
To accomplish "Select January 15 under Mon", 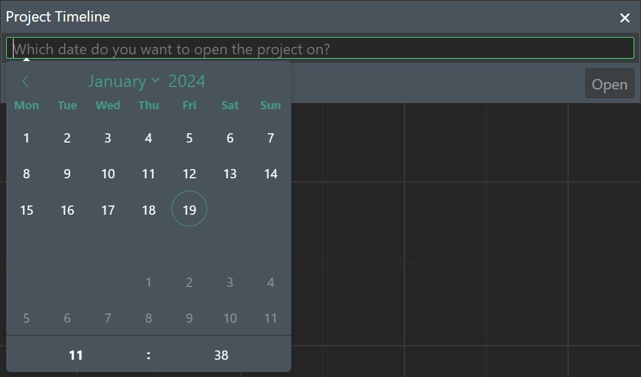I will point(27,210).
